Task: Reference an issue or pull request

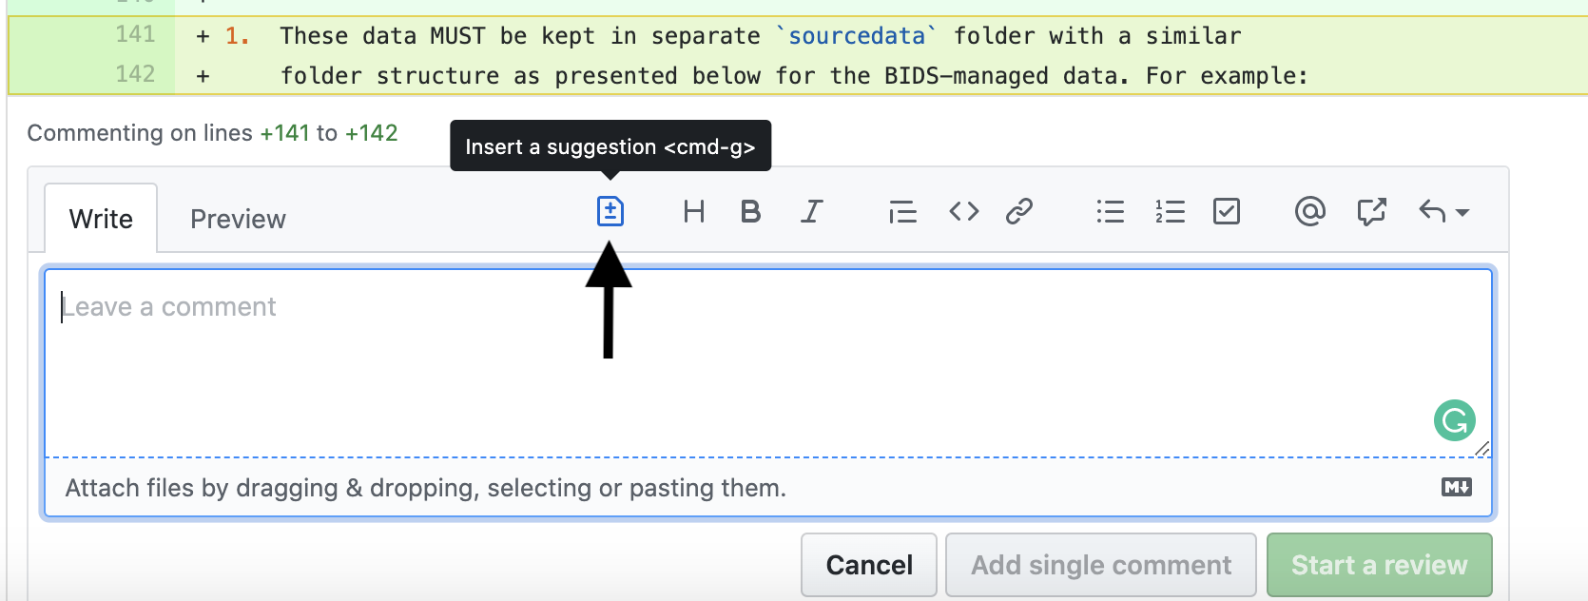Action: 1371,211
